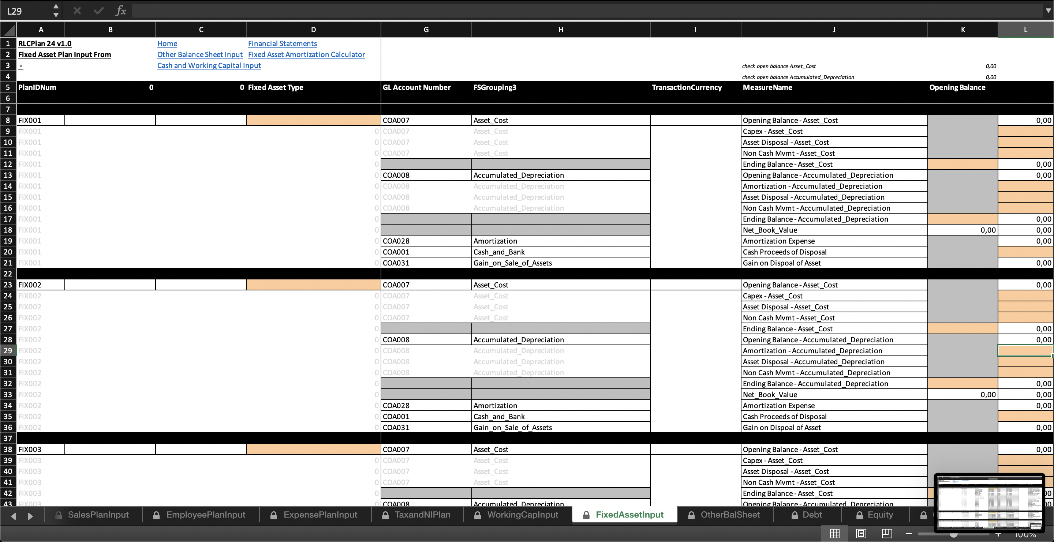Switch to the Equity sheet tab
This screenshot has width=1054, height=542.
click(x=874, y=515)
